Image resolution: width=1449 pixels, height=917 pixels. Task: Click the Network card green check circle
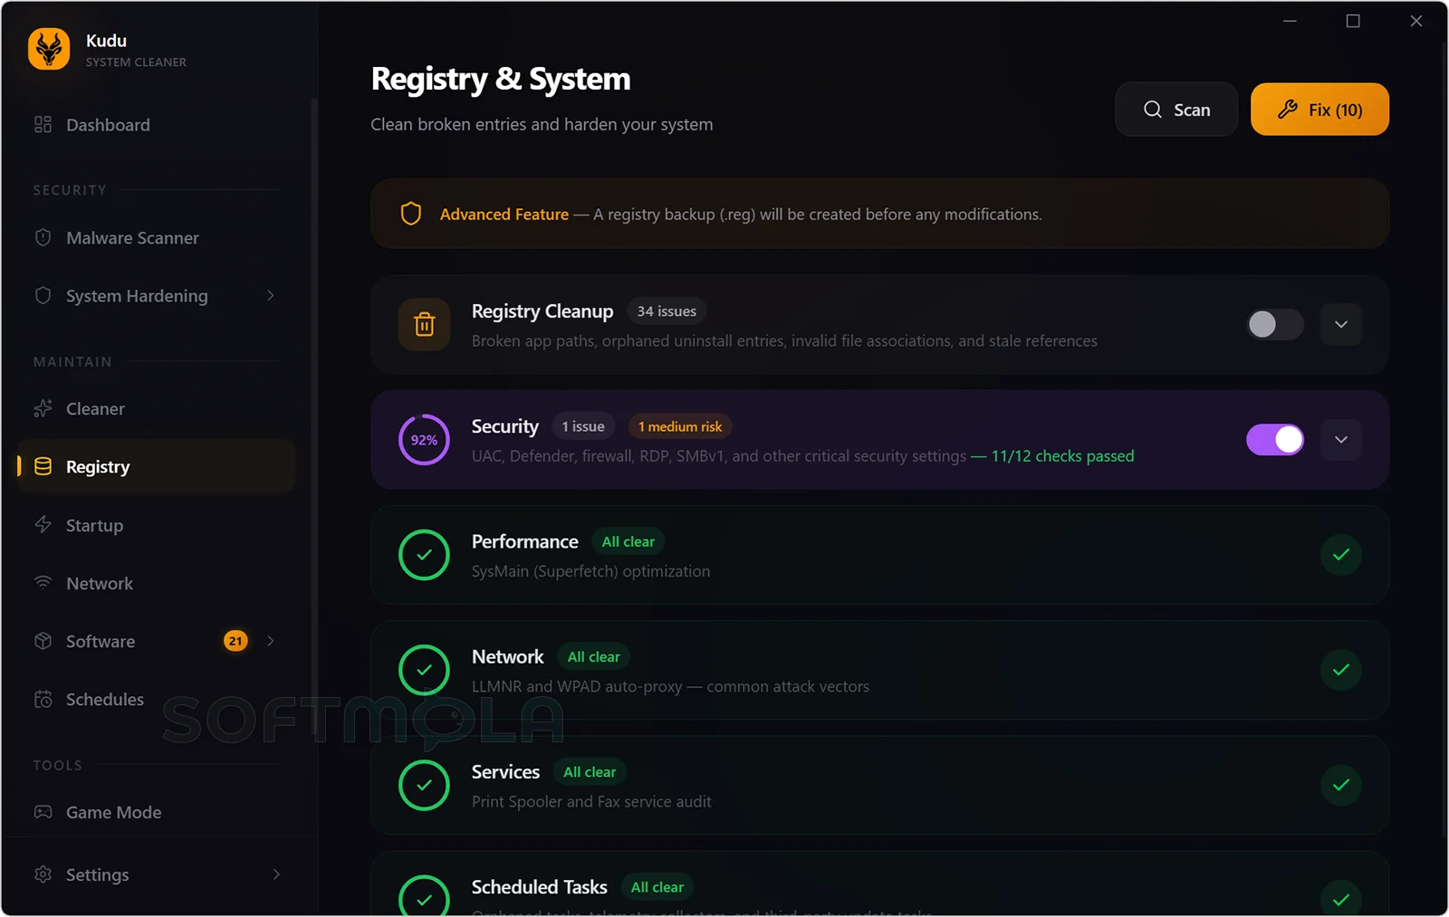click(x=424, y=670)
